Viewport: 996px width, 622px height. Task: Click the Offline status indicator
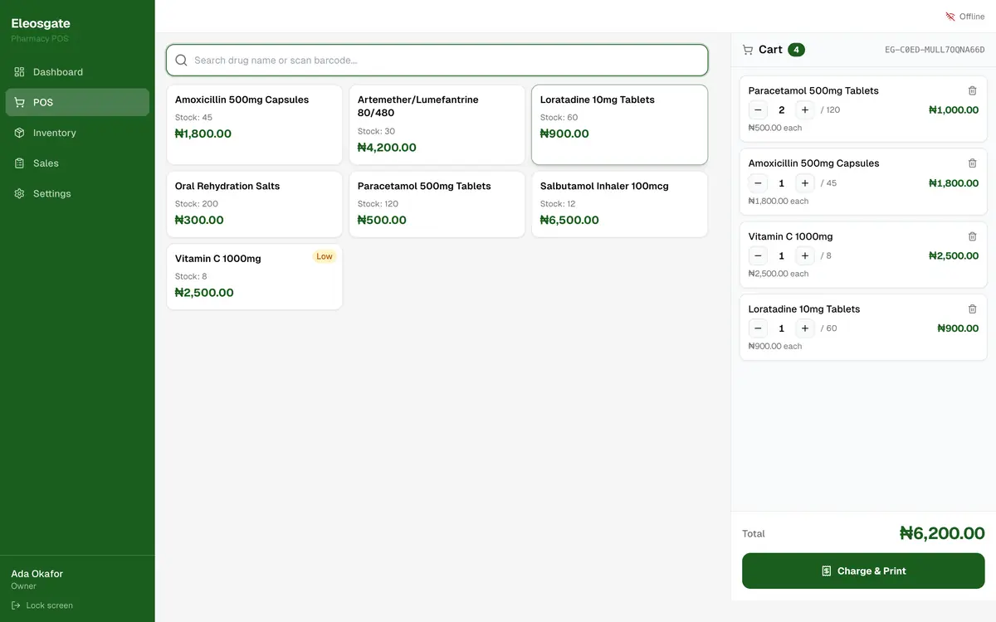pos(965,17)
